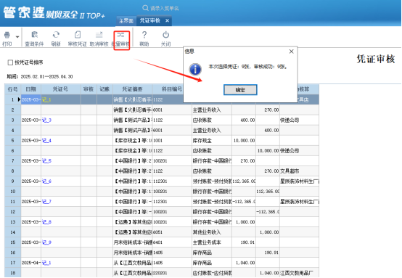Viewport: 402px width, 278px height.
Task: Click the 江西文教用品厂 cell in row 18
Action: pos(299,273)
